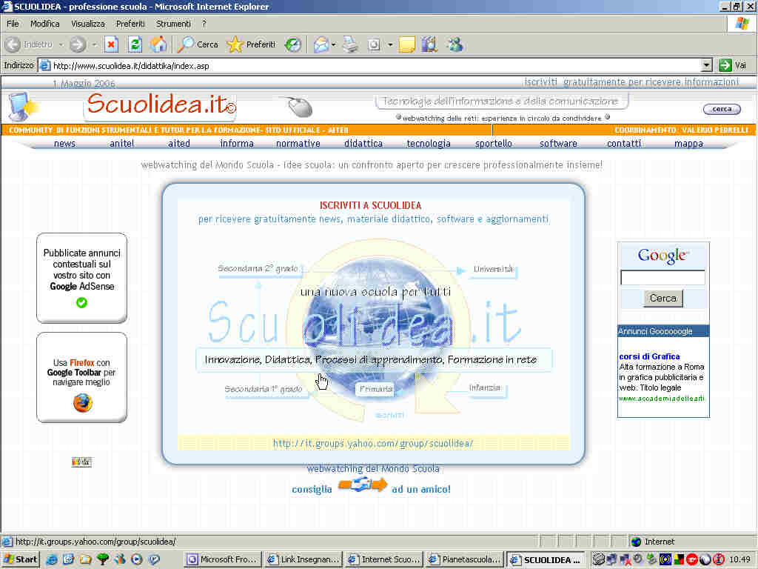Screen dimensions: 758x569
Task: Open the 'corsi di Grafica' ad link
Action: click(x=649, y=356)
